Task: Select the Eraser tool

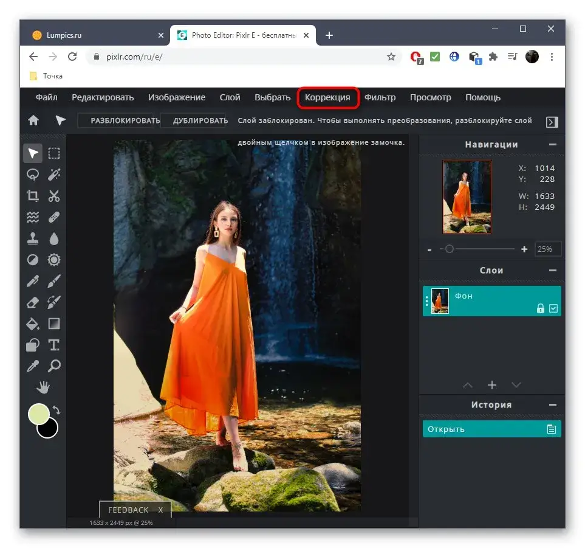Action: click(x=33, y=302)
